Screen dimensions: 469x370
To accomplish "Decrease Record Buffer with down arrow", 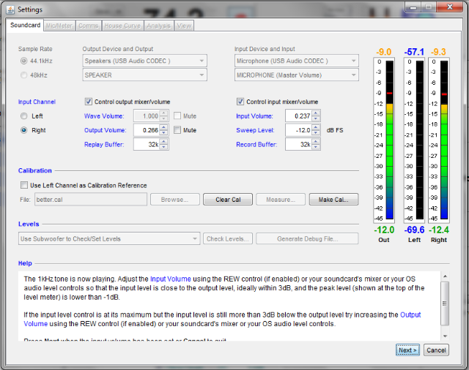I will 316,147.
